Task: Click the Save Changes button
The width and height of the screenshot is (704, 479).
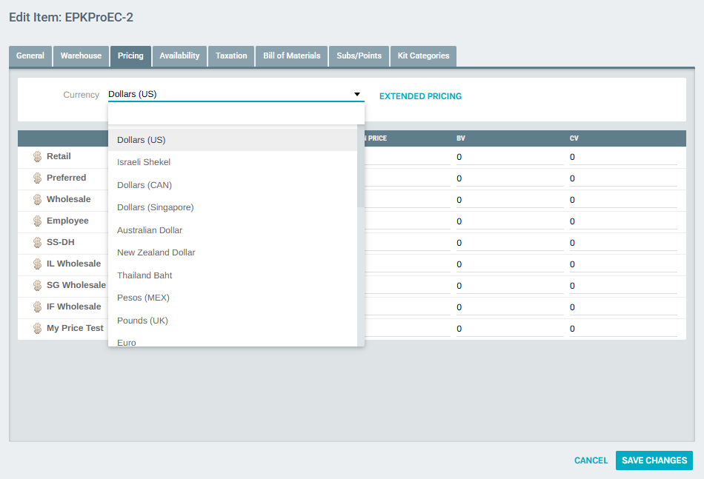Action: (654, 460)
